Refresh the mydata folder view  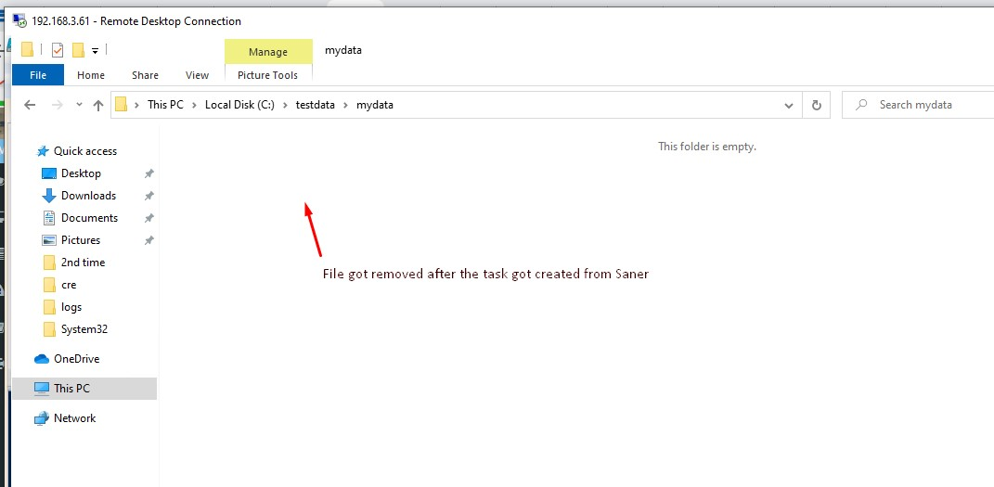click(x=817, y=105)
